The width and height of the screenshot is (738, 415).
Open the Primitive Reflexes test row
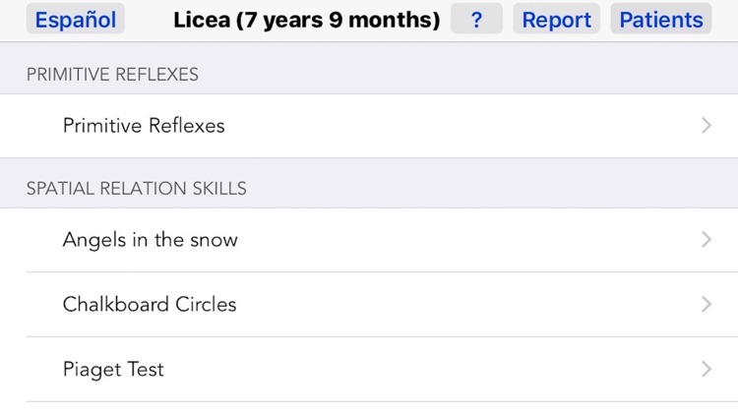point(144,126)
